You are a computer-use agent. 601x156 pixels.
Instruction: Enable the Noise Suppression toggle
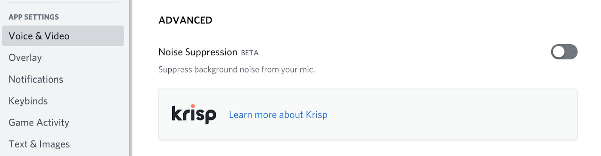564,52
